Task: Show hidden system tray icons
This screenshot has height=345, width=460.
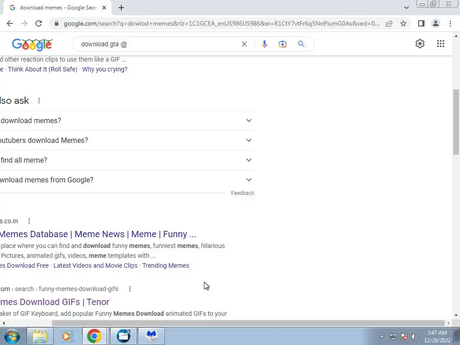Action: pos(382,336)
